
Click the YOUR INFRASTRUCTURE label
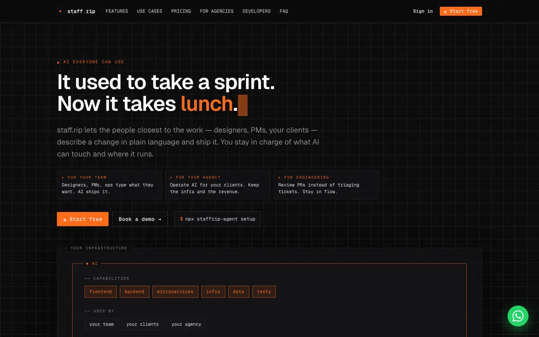click(x=99, y=248)
